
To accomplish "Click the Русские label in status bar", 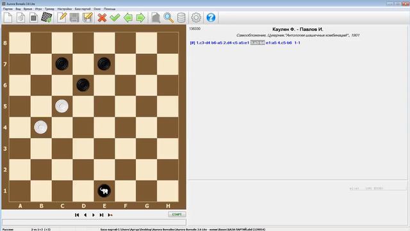I will click(8, 230).
